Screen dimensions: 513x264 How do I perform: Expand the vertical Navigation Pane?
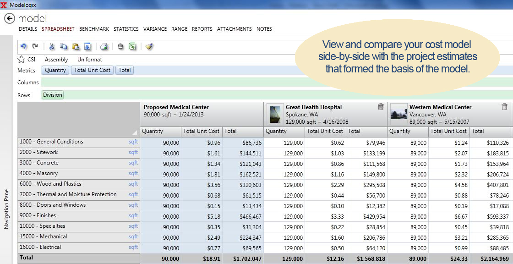[x=6, y=209]
